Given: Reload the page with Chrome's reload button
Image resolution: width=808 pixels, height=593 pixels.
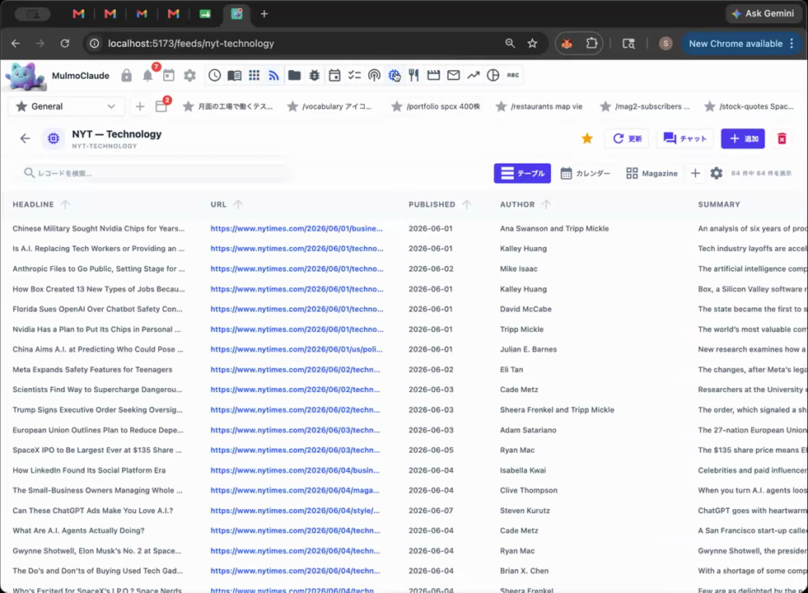Looking at the screenshot, I should 65,44.
